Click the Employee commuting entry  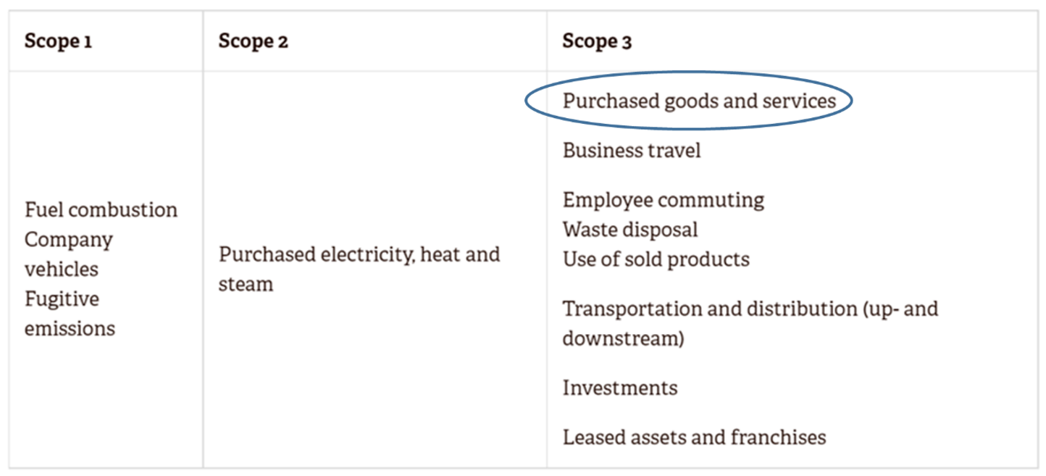tap(663, 200)
